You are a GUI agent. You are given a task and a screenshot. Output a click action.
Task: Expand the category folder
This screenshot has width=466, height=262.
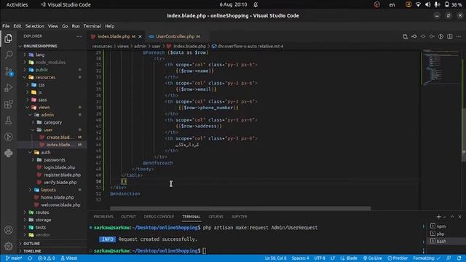52,122
